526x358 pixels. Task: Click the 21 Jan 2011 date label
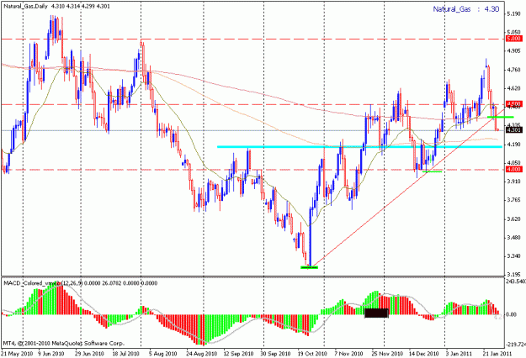click(x=497, y=354)
